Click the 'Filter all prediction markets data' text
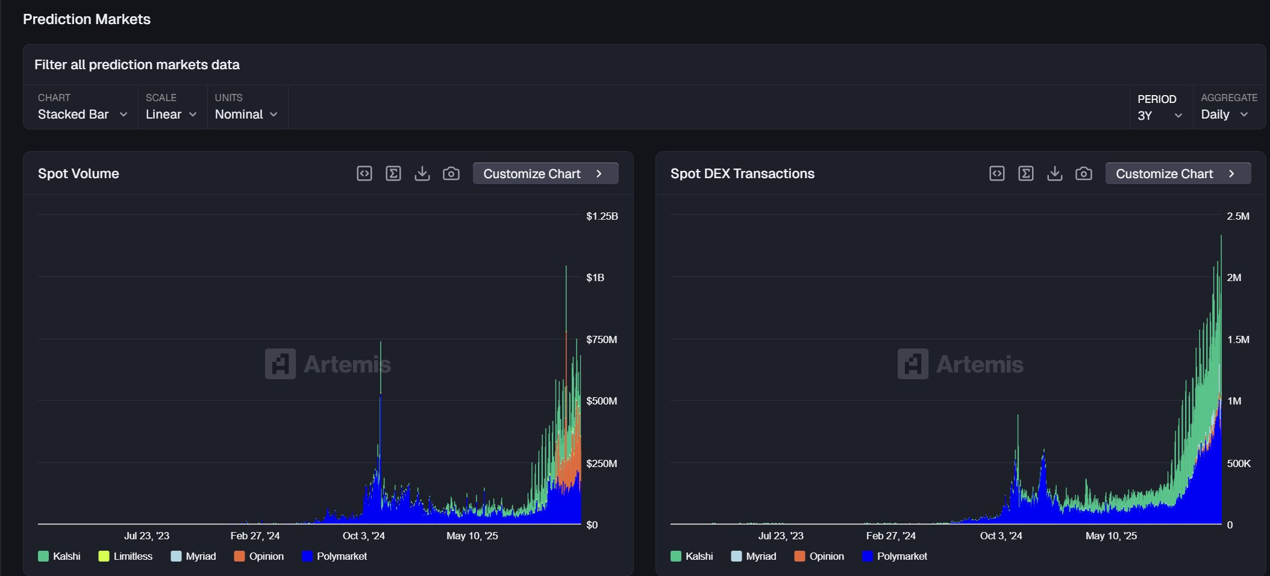The height and width of the screenshot is (576, 1270). (137, 64)
